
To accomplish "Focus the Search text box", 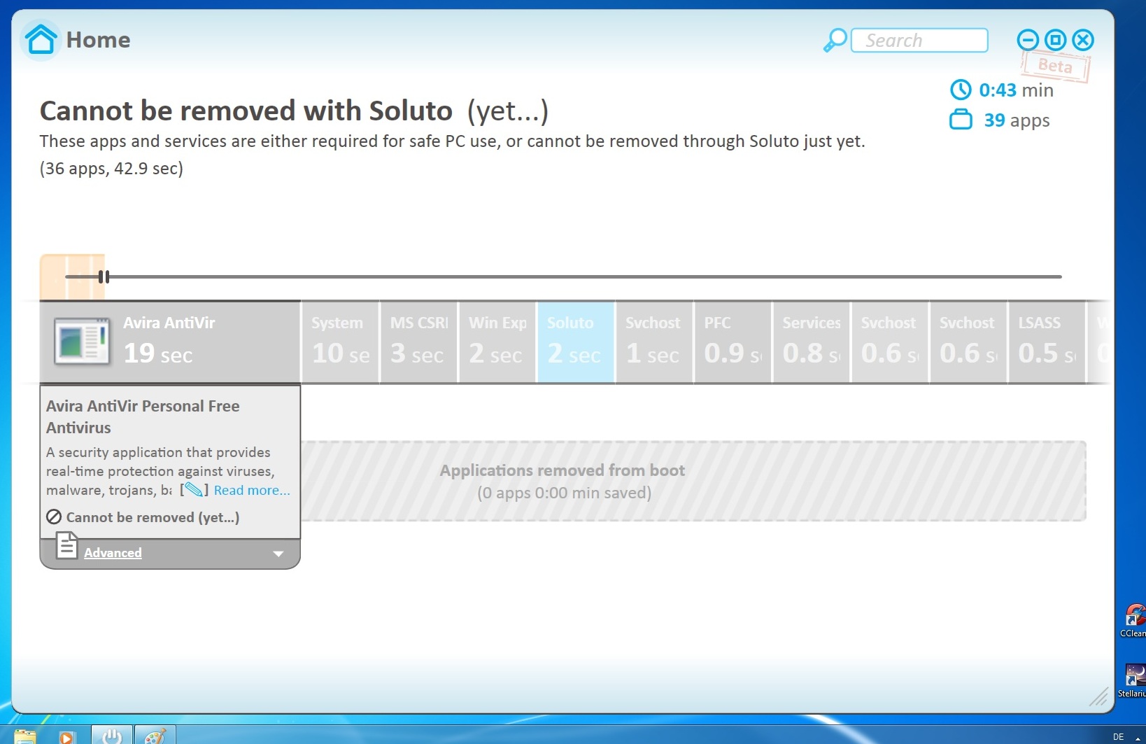I will (x=919, y=41).
